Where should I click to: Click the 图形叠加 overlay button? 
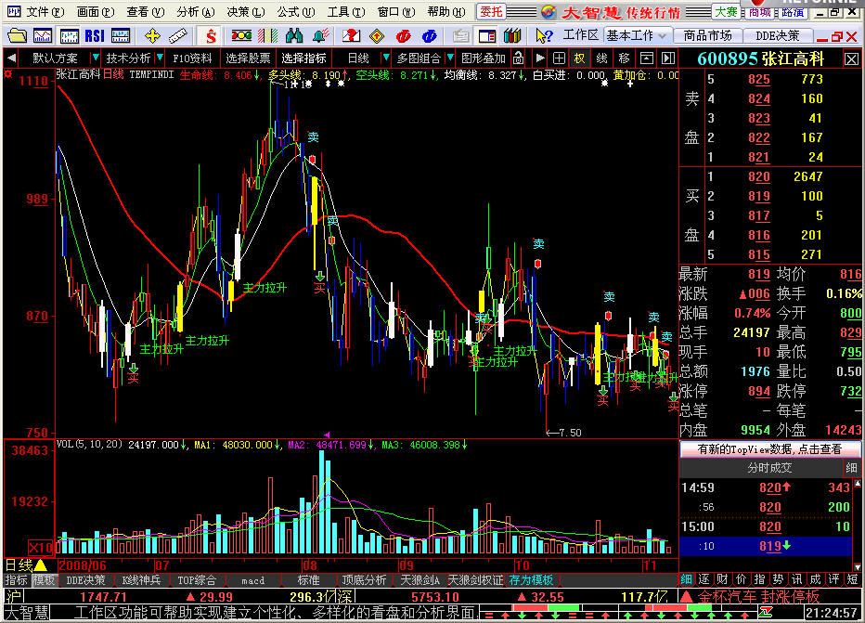click(484, 58)
